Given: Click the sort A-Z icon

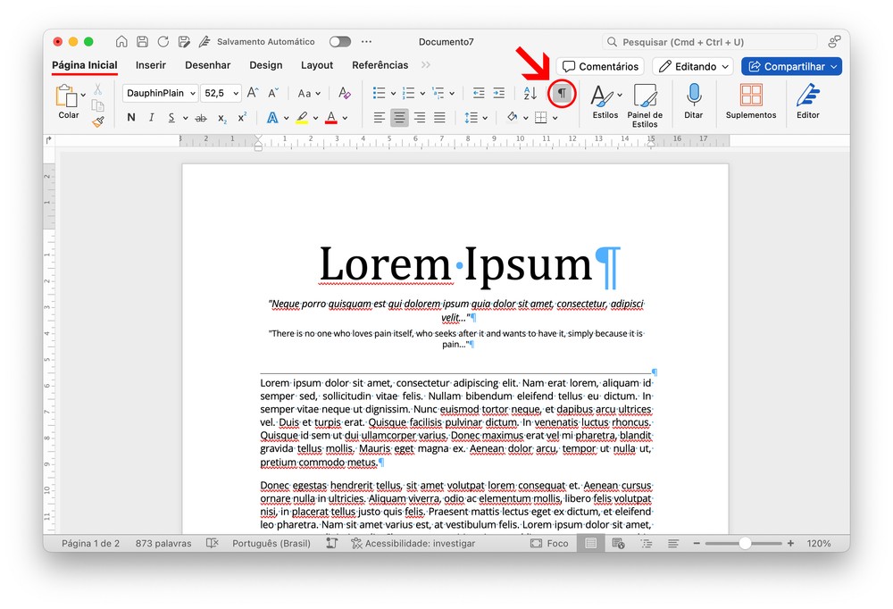Looking at the screenshot, I should click(x=530, y=93).
